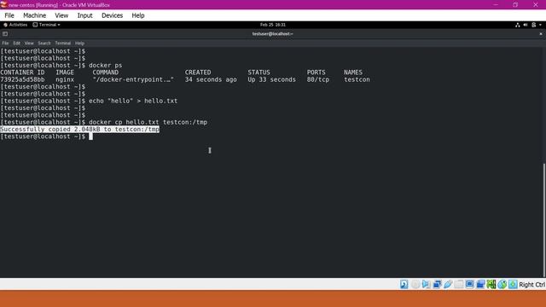Click optical drive status icon
Viewport: 546px width, 307px height.
pos(415,284)
